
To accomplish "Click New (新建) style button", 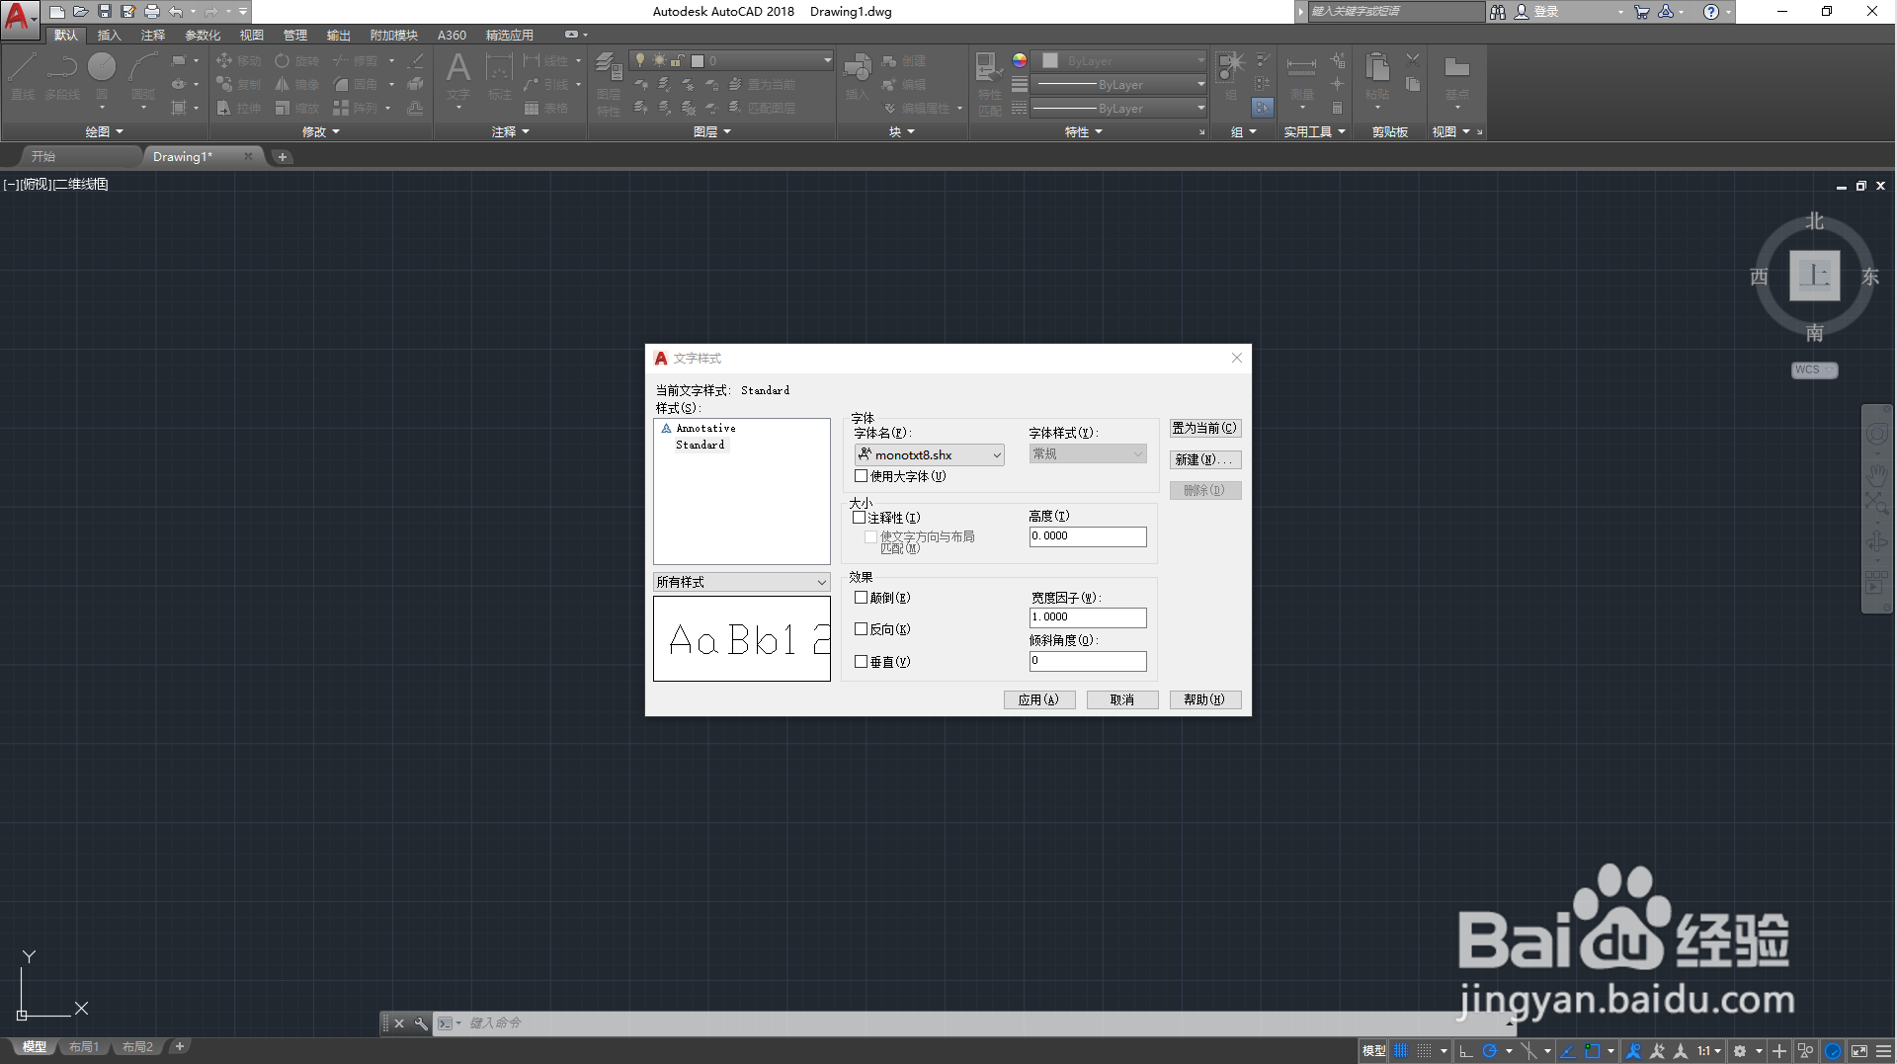I will (1204, 459).
